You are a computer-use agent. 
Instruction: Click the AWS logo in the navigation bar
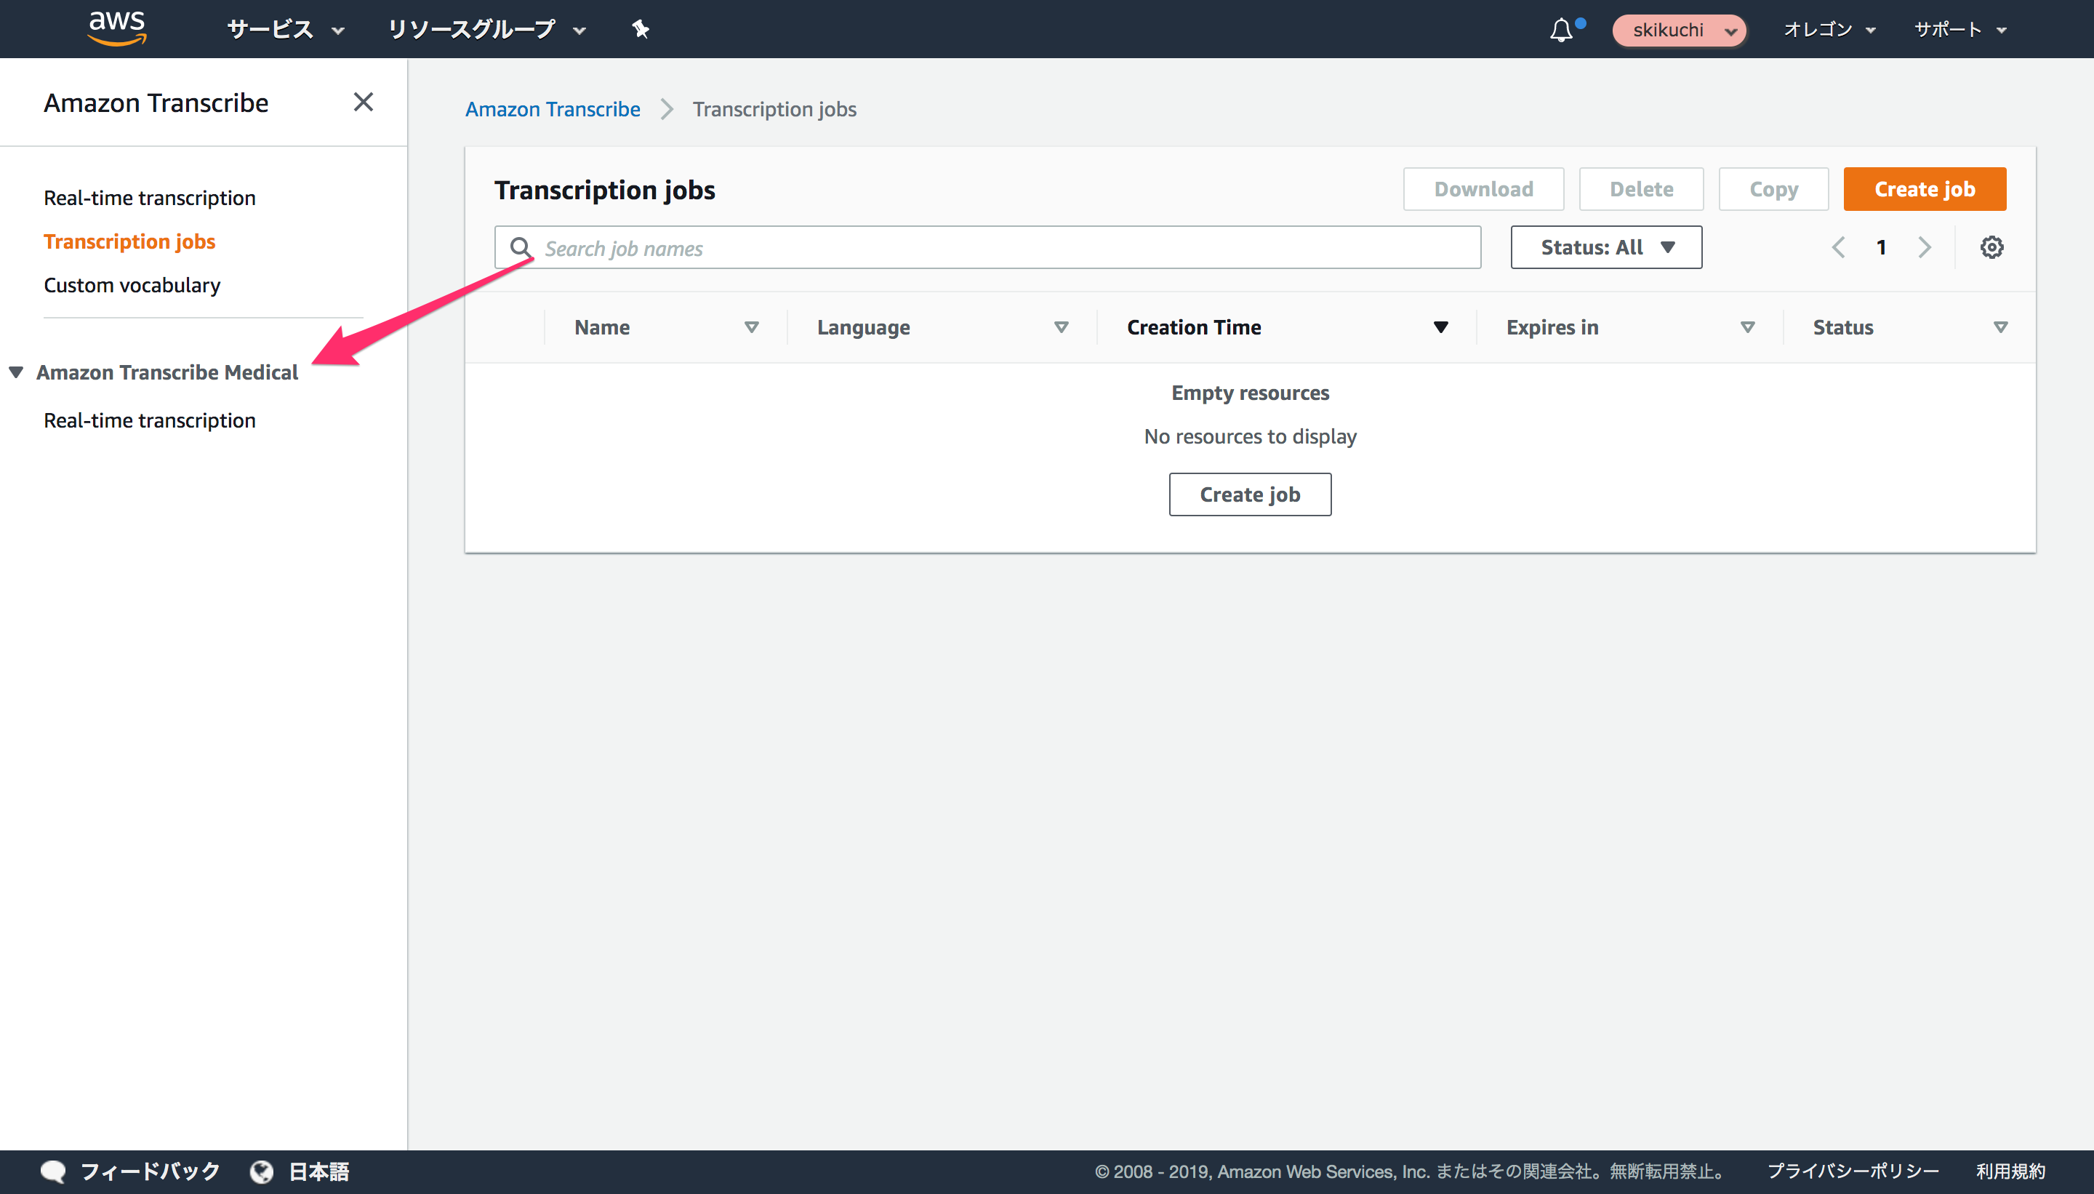click(117, 28)
